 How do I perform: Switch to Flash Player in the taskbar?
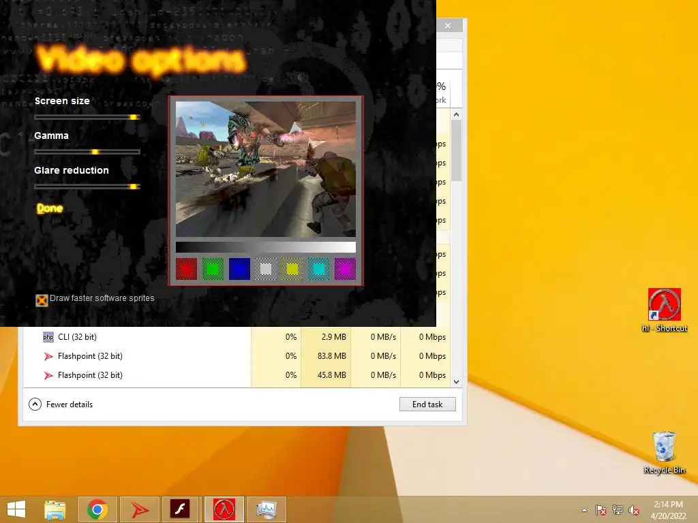tap(181, 509)
